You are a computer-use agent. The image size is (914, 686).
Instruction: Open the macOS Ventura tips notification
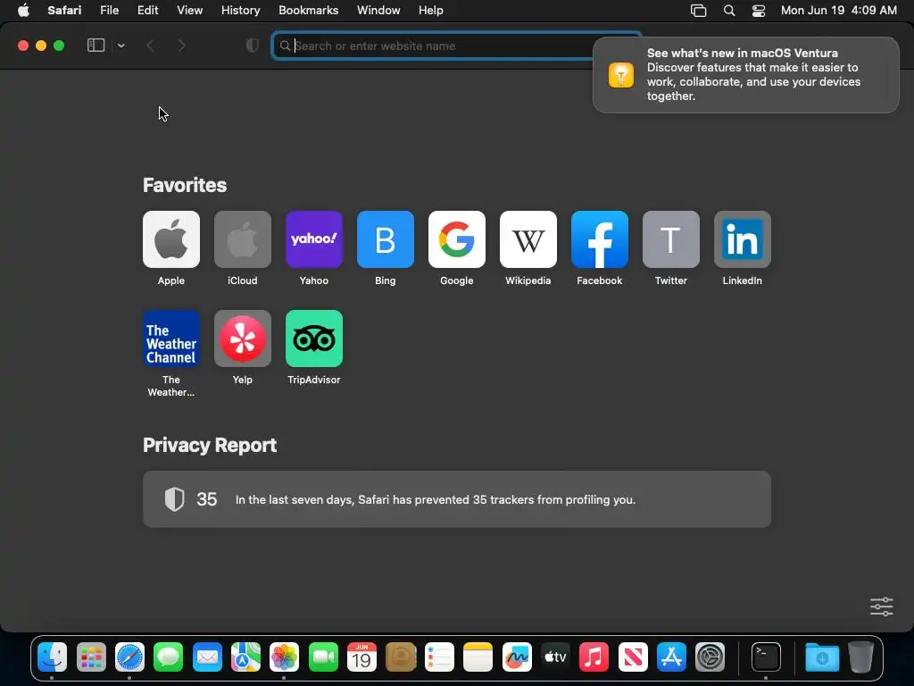click(x=745, y=75)
